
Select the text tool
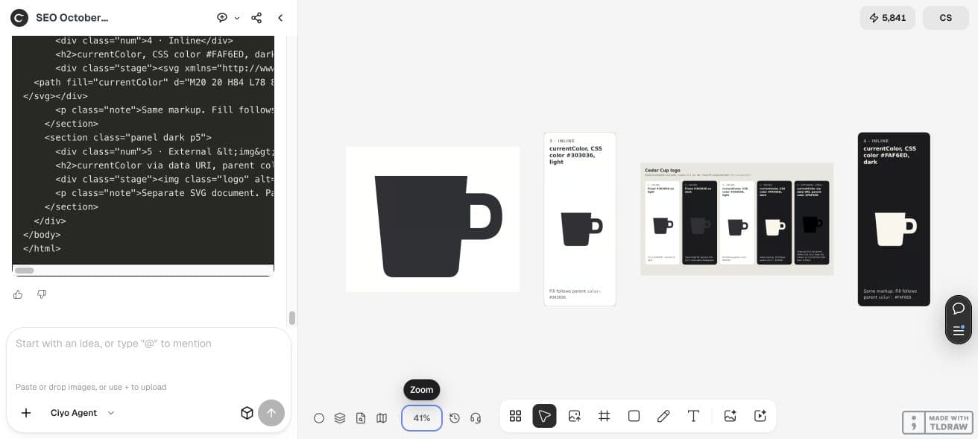pyautogui.click(x=693, y=416)
